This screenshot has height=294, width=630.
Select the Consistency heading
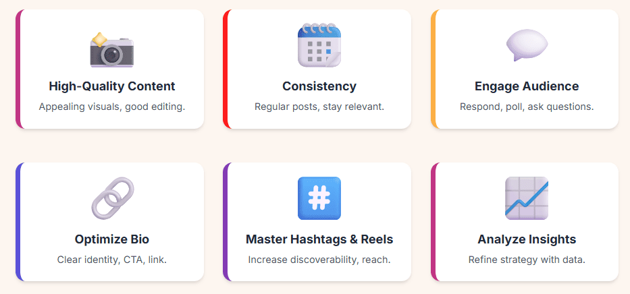(x=319, y=86)
